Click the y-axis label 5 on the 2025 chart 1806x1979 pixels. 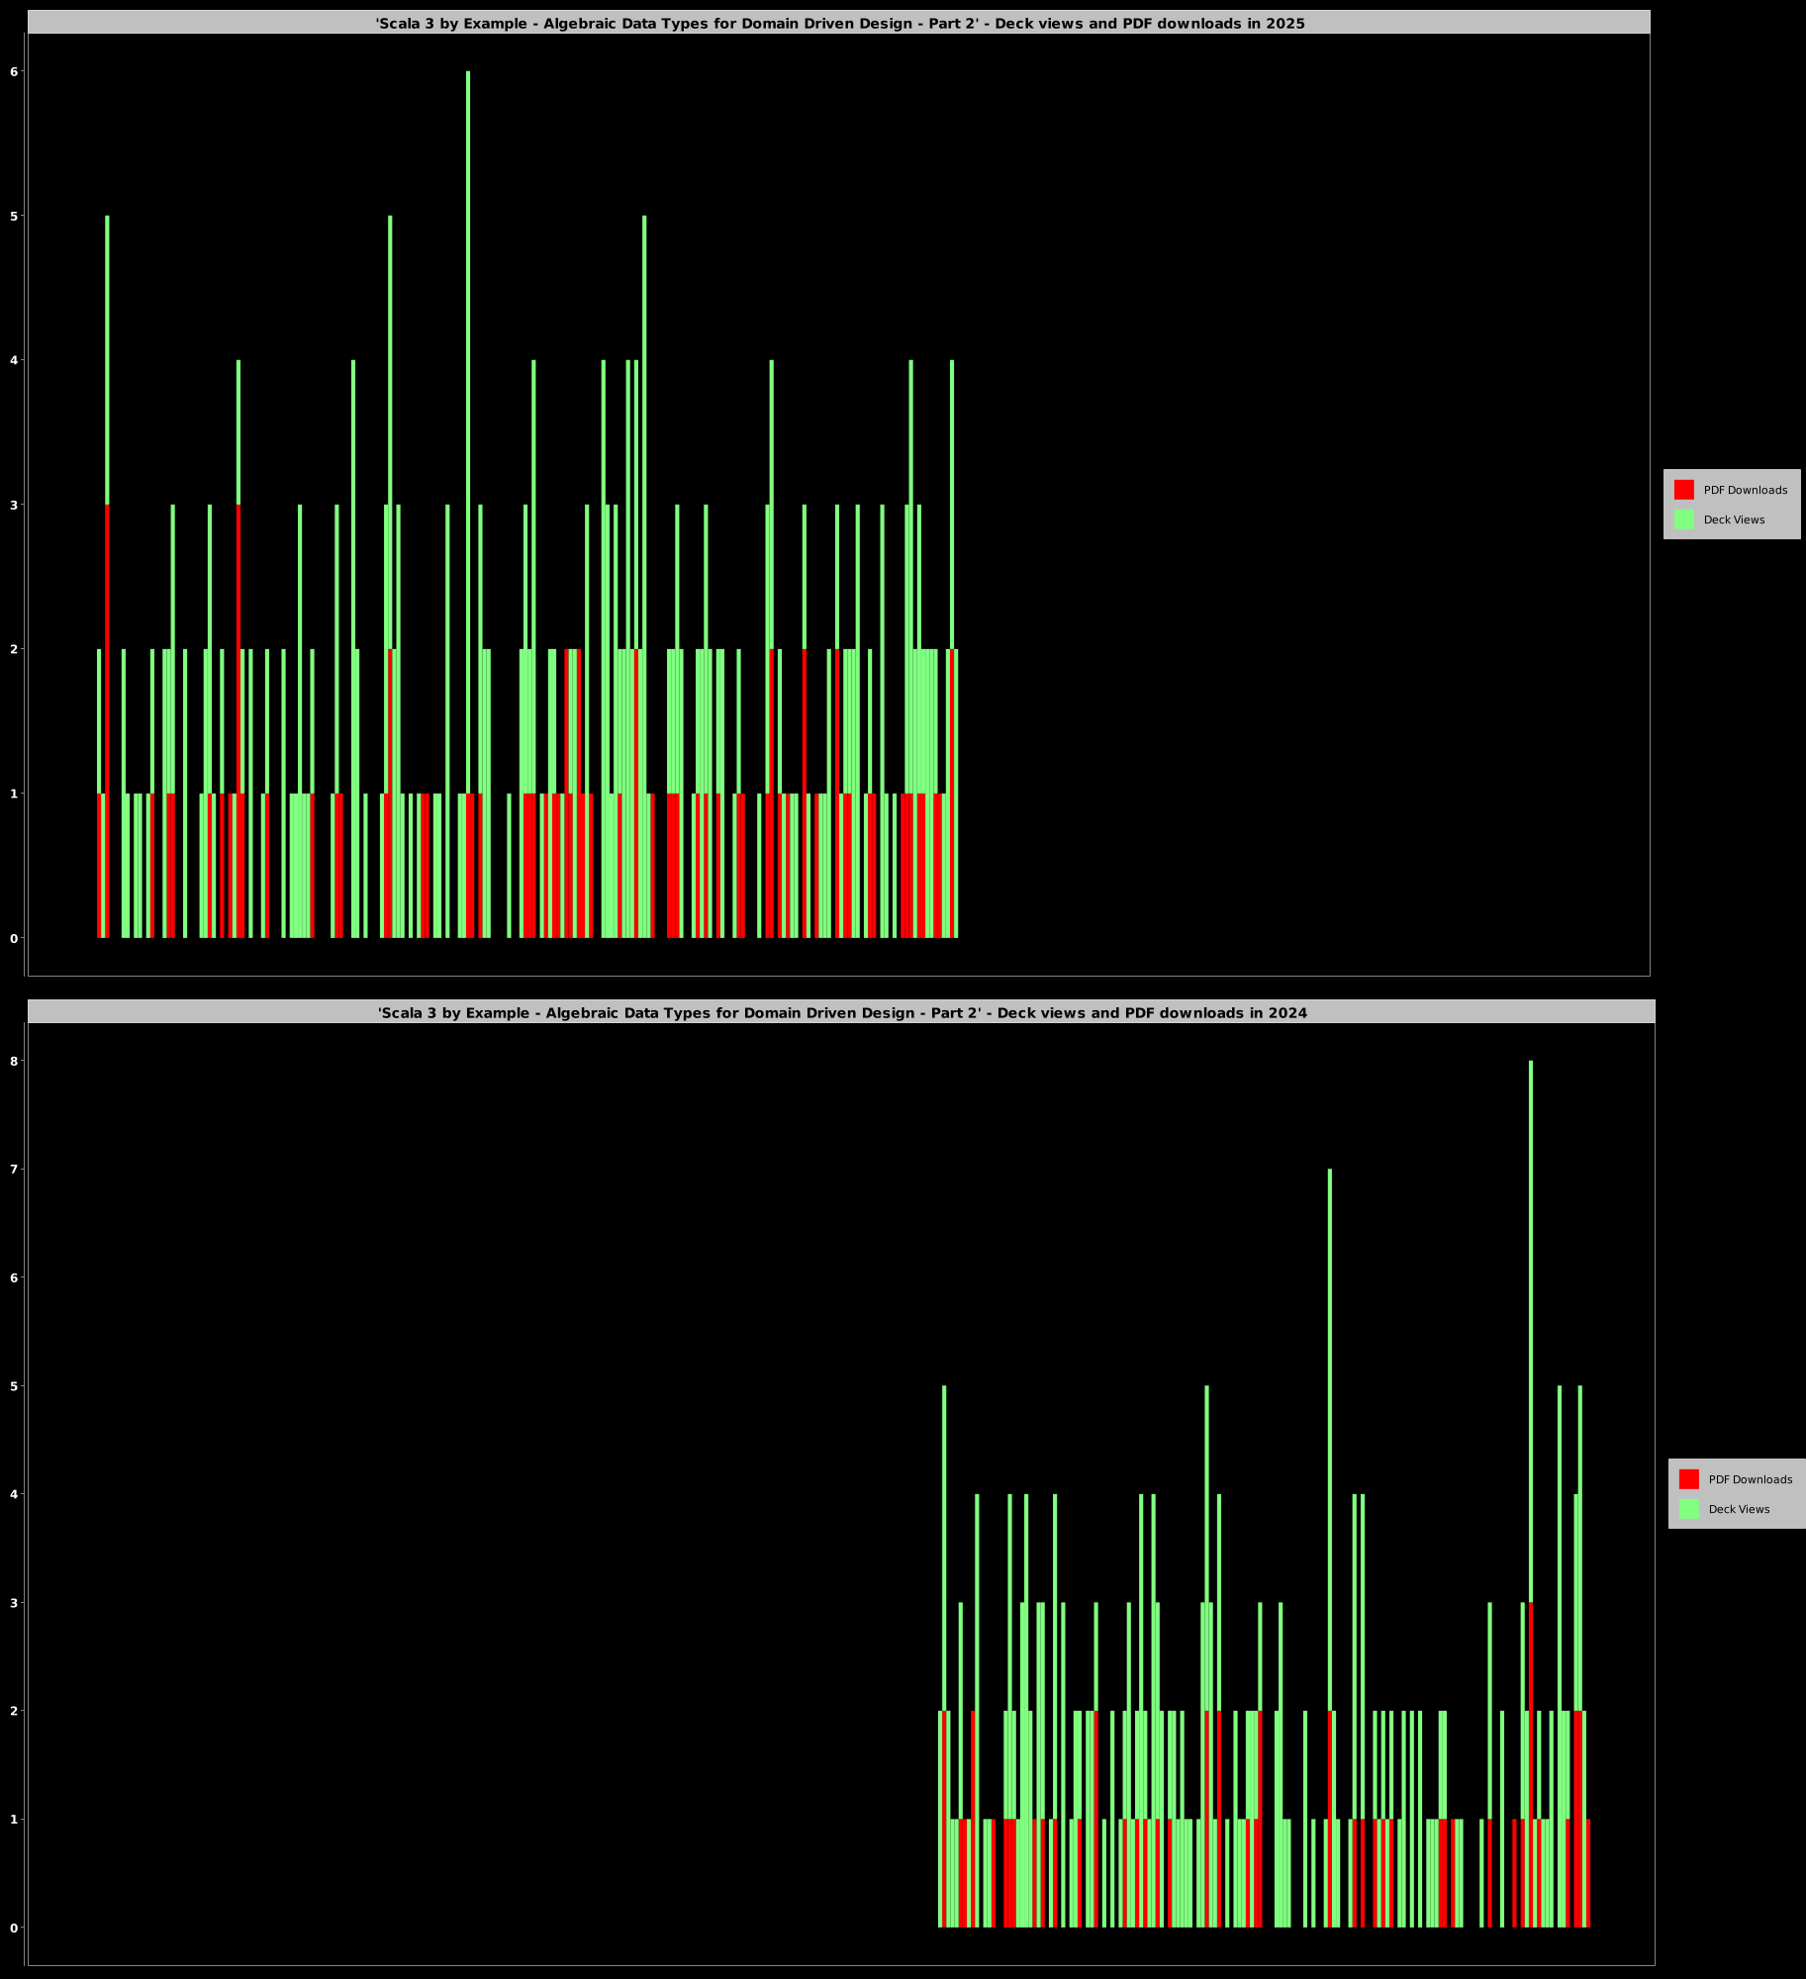[14, 216]
